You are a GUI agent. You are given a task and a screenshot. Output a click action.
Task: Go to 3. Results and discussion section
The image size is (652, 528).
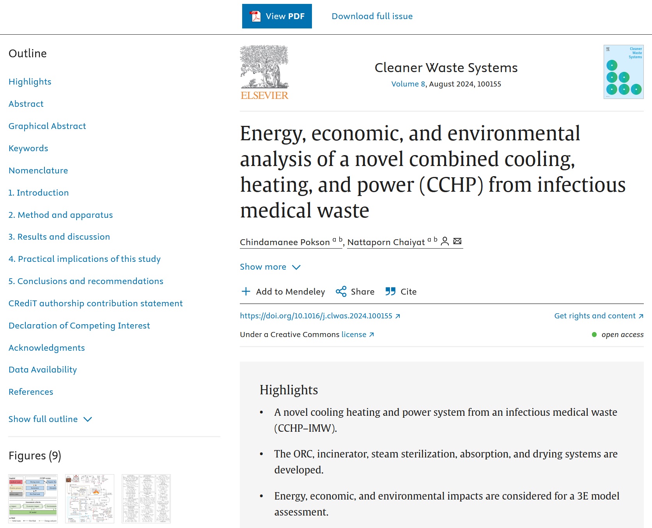coord(59,237)
